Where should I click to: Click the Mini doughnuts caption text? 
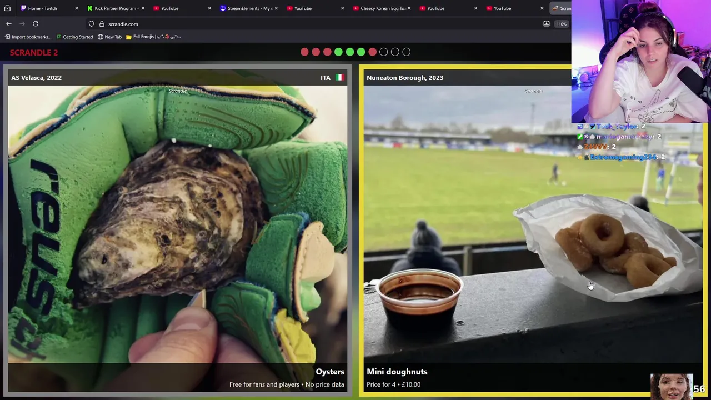tap(397, 372)
